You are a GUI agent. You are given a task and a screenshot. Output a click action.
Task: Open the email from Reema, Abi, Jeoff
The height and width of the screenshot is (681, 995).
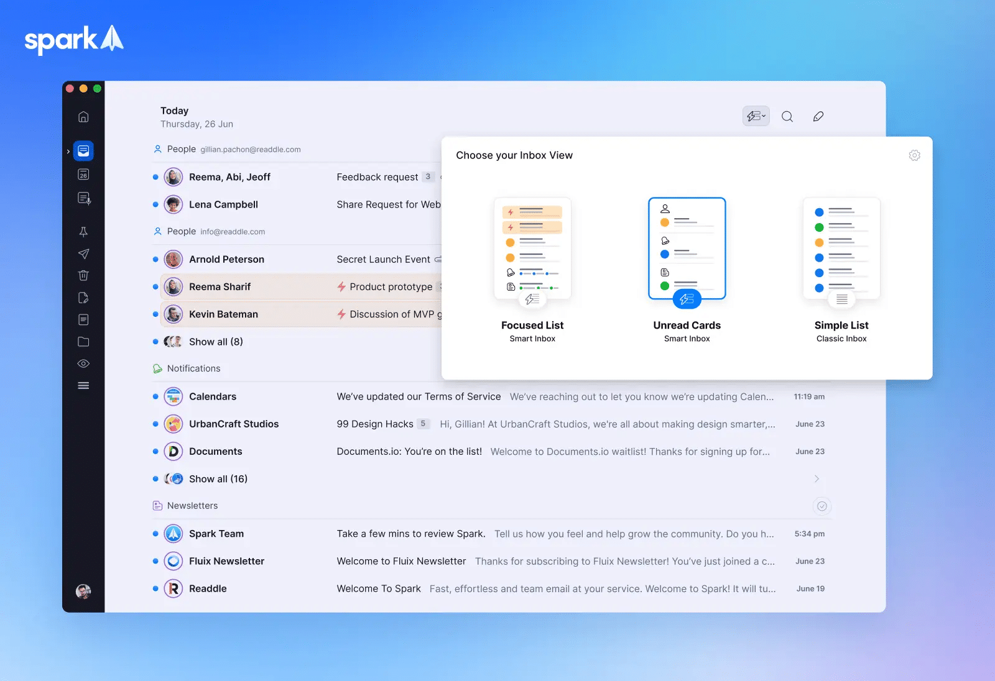(x=297, y=177)
